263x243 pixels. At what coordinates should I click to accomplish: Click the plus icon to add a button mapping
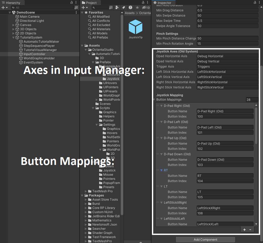(x=245, y=229)
